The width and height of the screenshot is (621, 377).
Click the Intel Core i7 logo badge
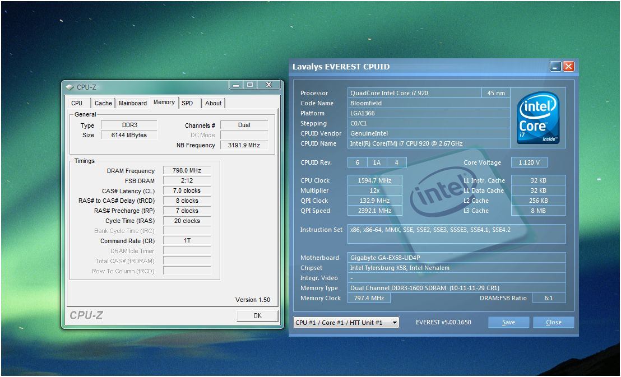click(538, 118)
